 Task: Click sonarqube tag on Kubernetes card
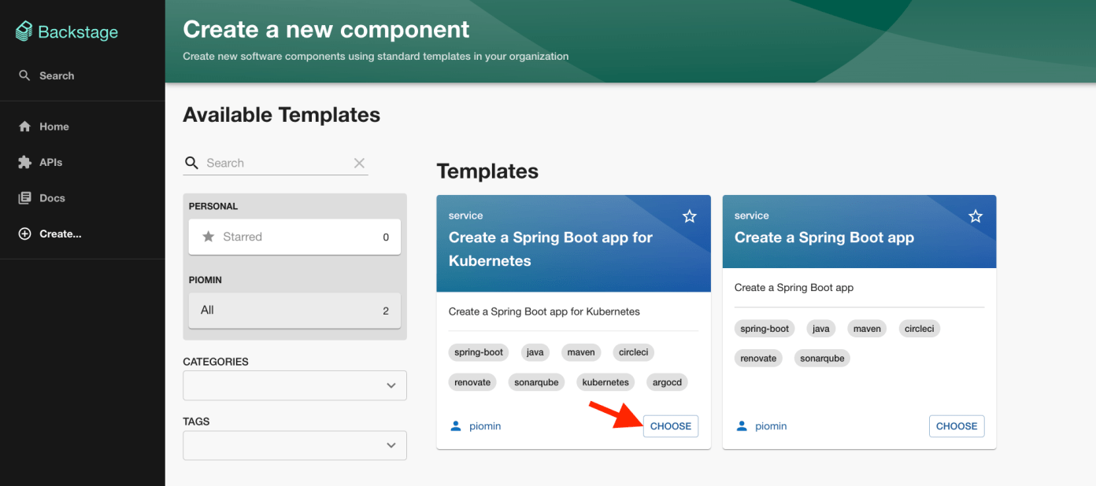pyautogui.click(x=537, y=382)
